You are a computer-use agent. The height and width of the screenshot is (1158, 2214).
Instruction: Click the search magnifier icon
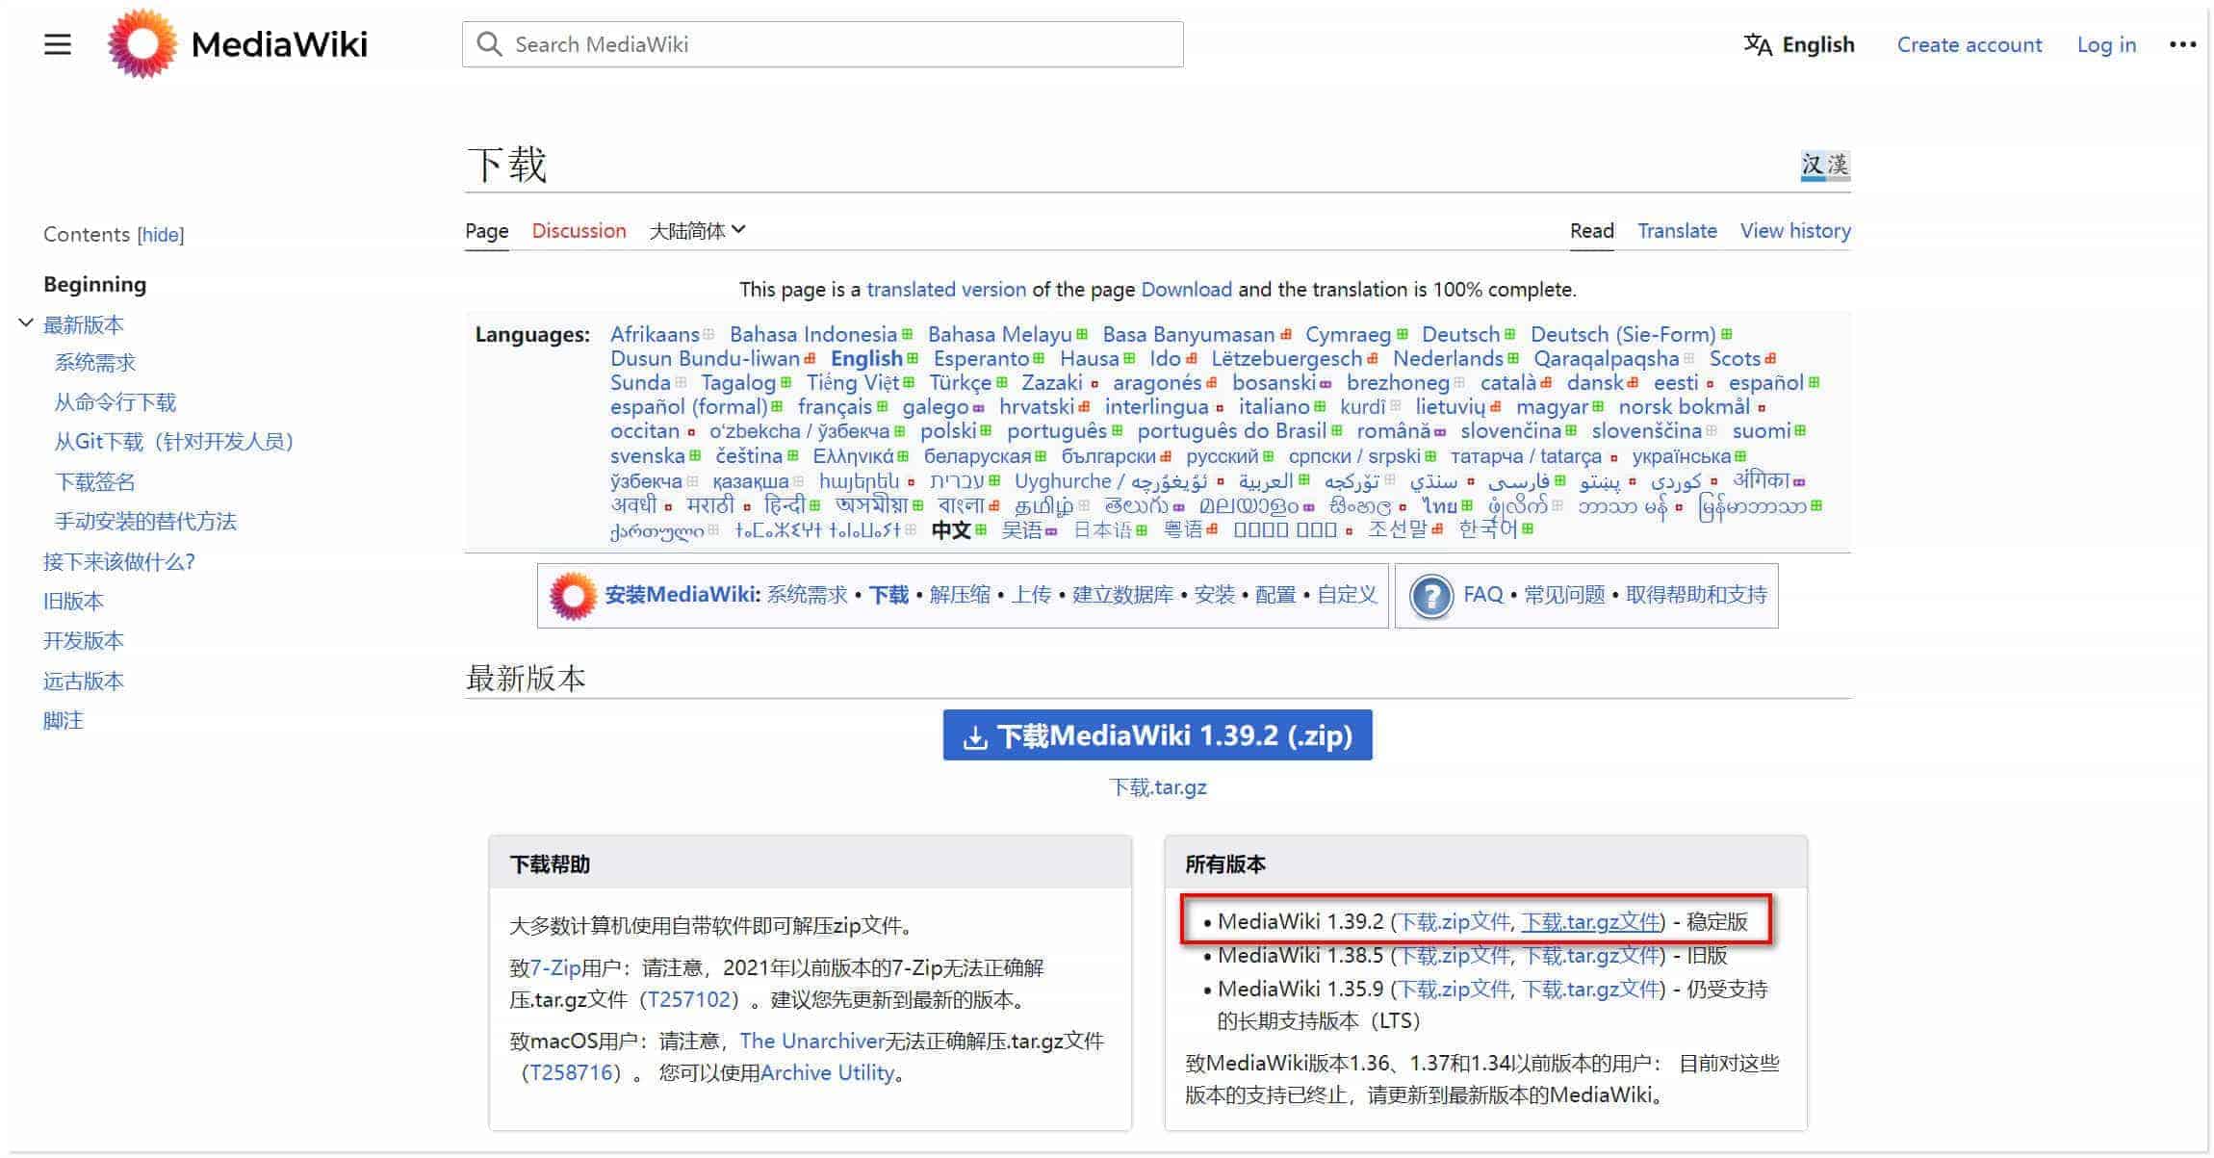coord(489,44)
